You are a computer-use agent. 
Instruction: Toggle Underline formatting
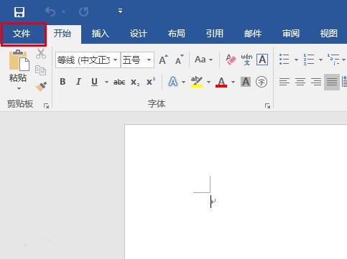click(94, 82)
